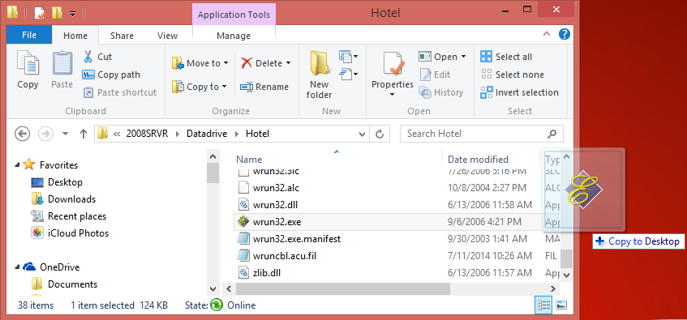
Task: Select the Home ribbon tab
Action: (75, 36)
